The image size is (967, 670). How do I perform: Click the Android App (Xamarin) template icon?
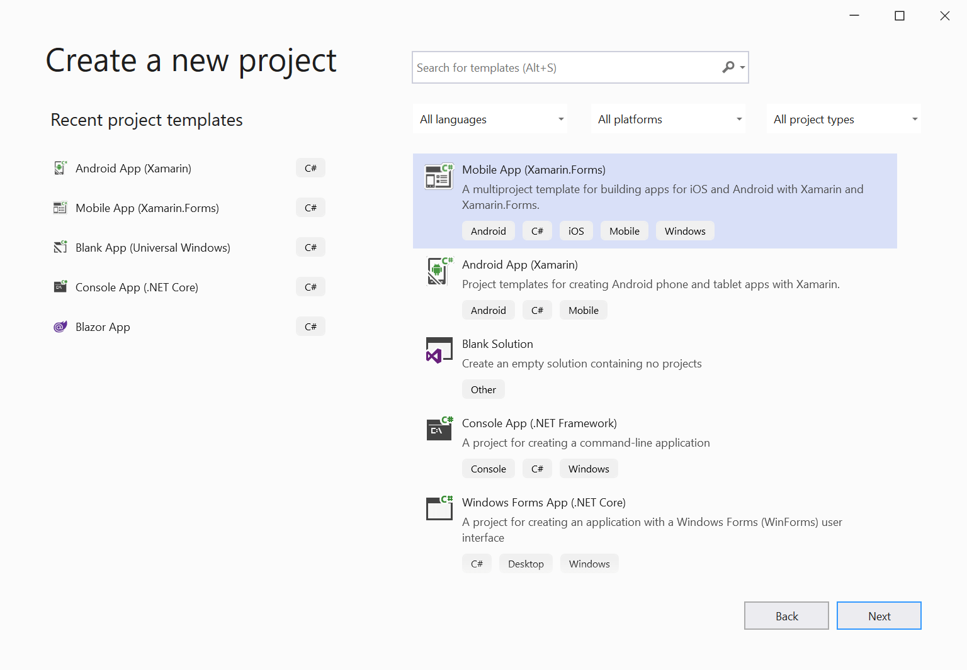pyautogui.click(x=439, y=271)
